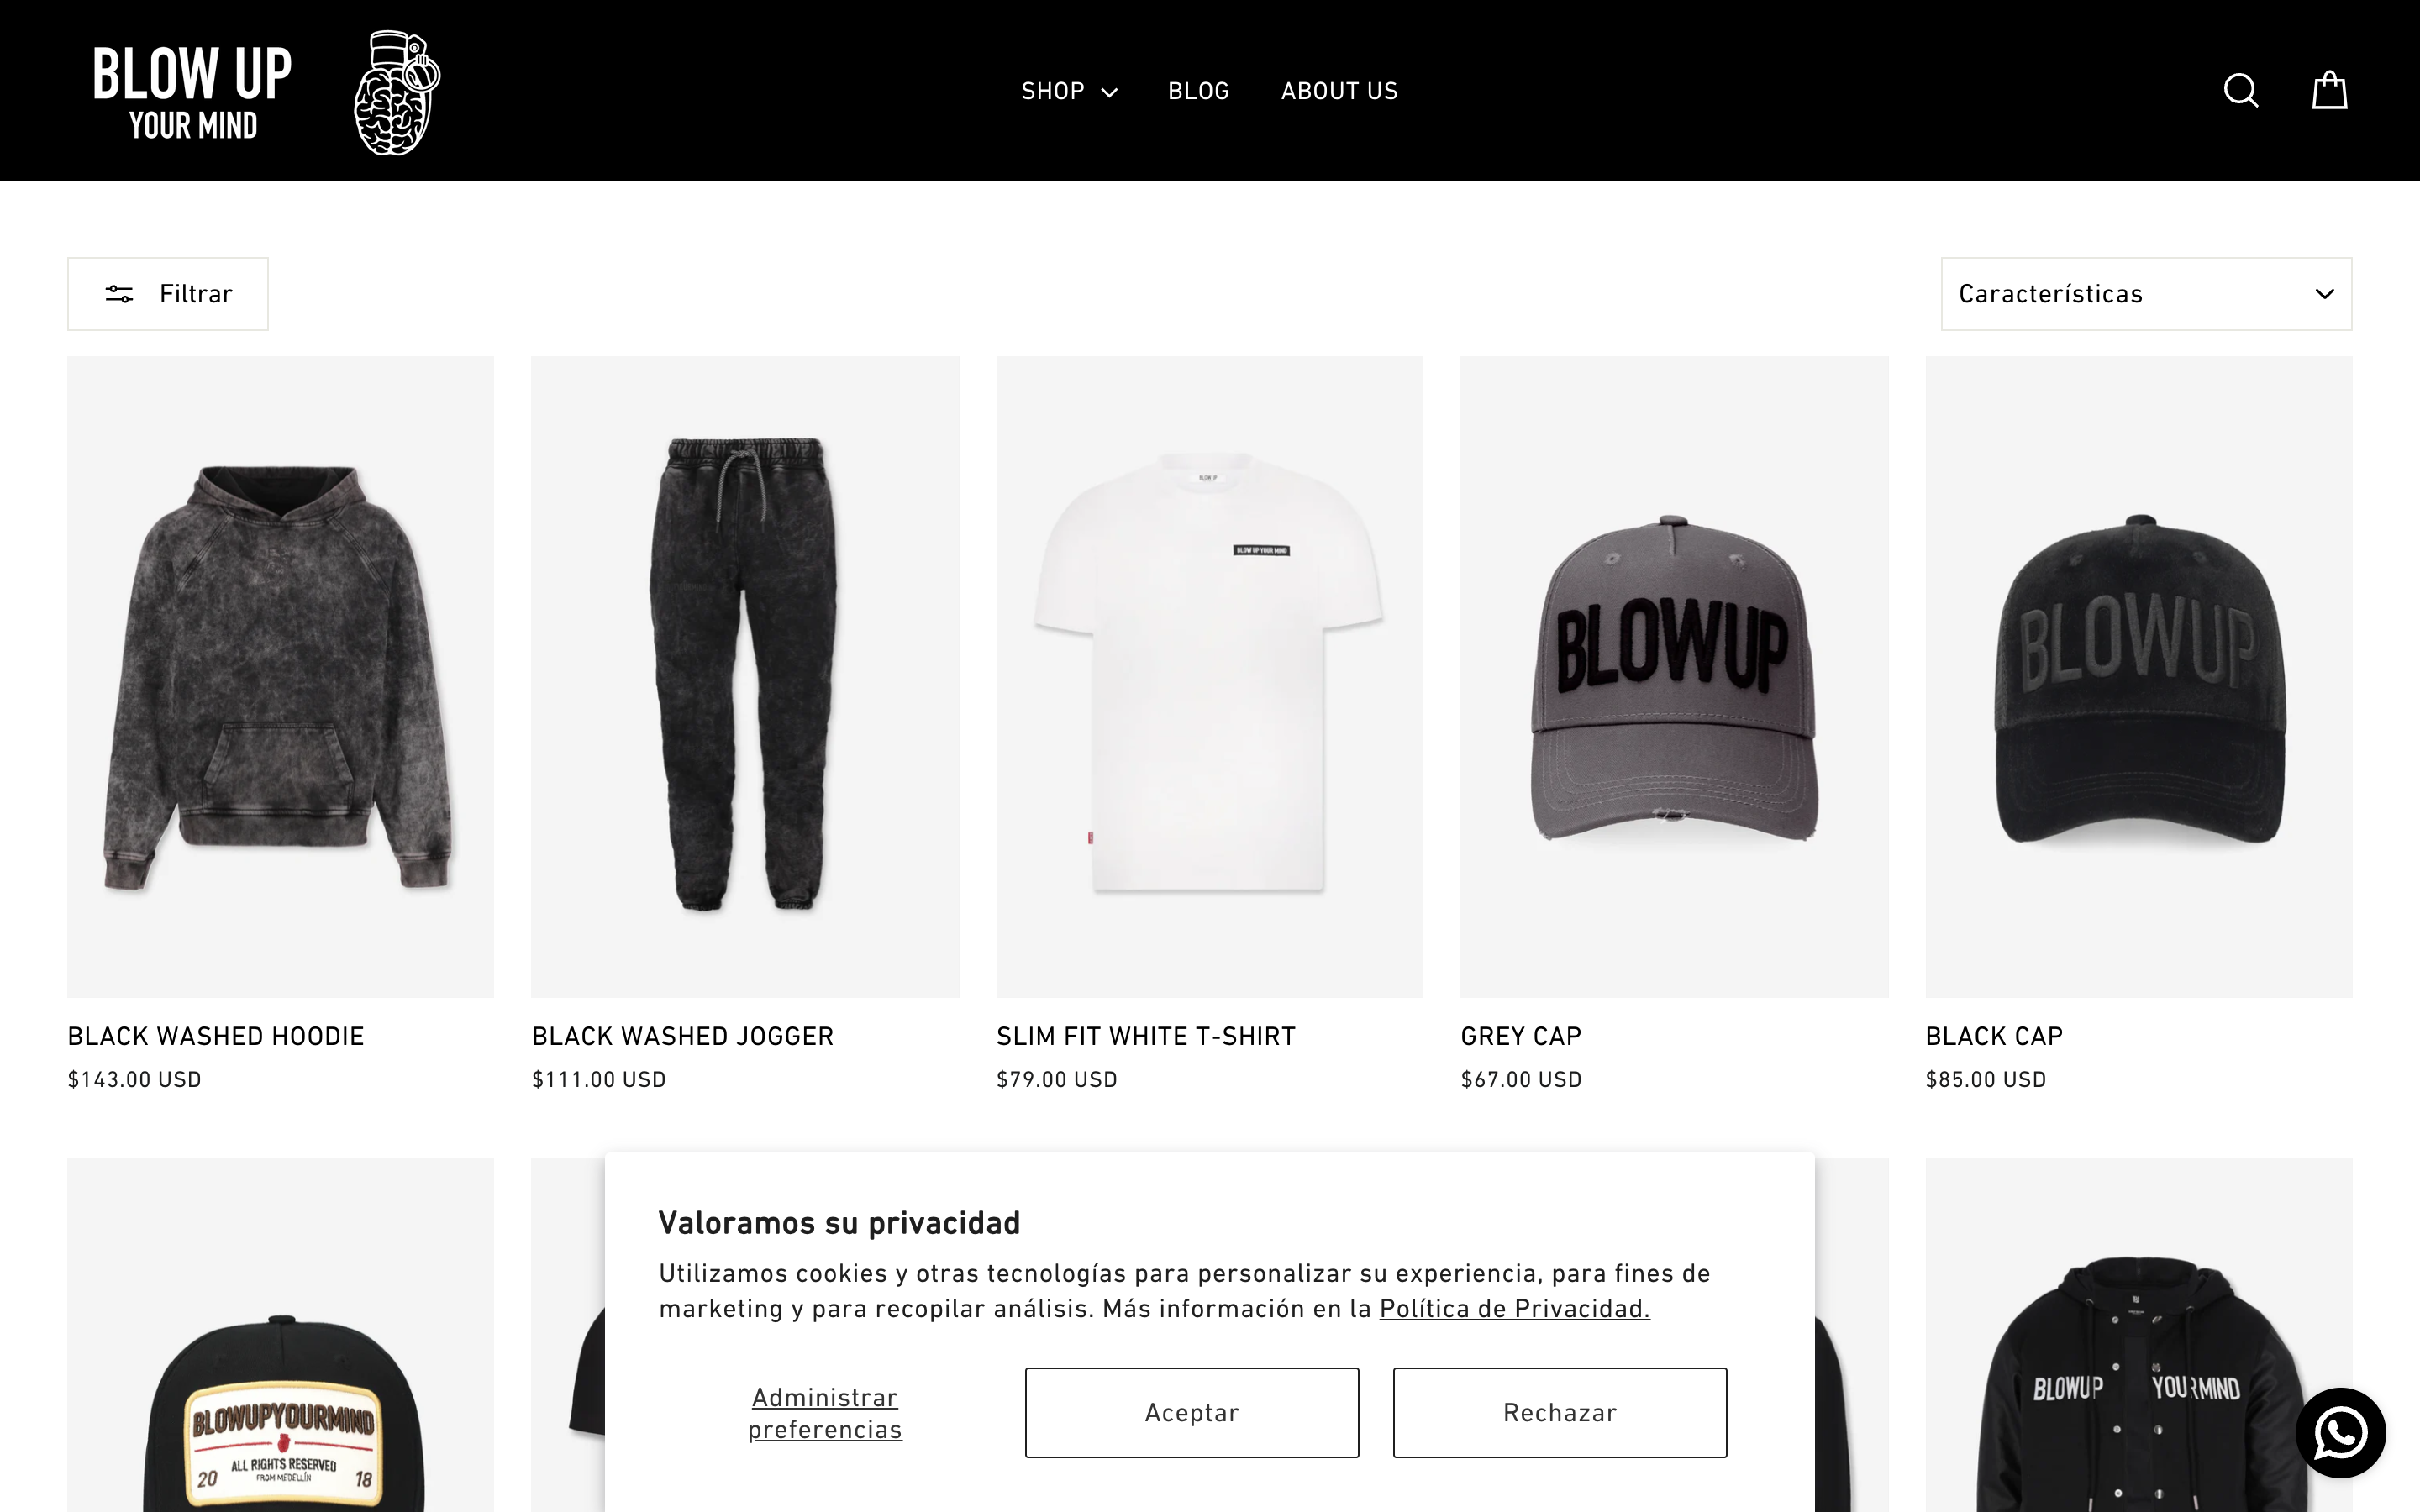Expand the SHOP menu chevron

click(x=1109, y=92)
